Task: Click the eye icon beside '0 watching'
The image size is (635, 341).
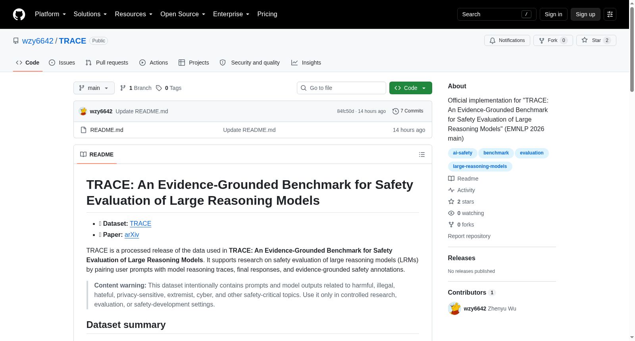Action: coord(451,213)
